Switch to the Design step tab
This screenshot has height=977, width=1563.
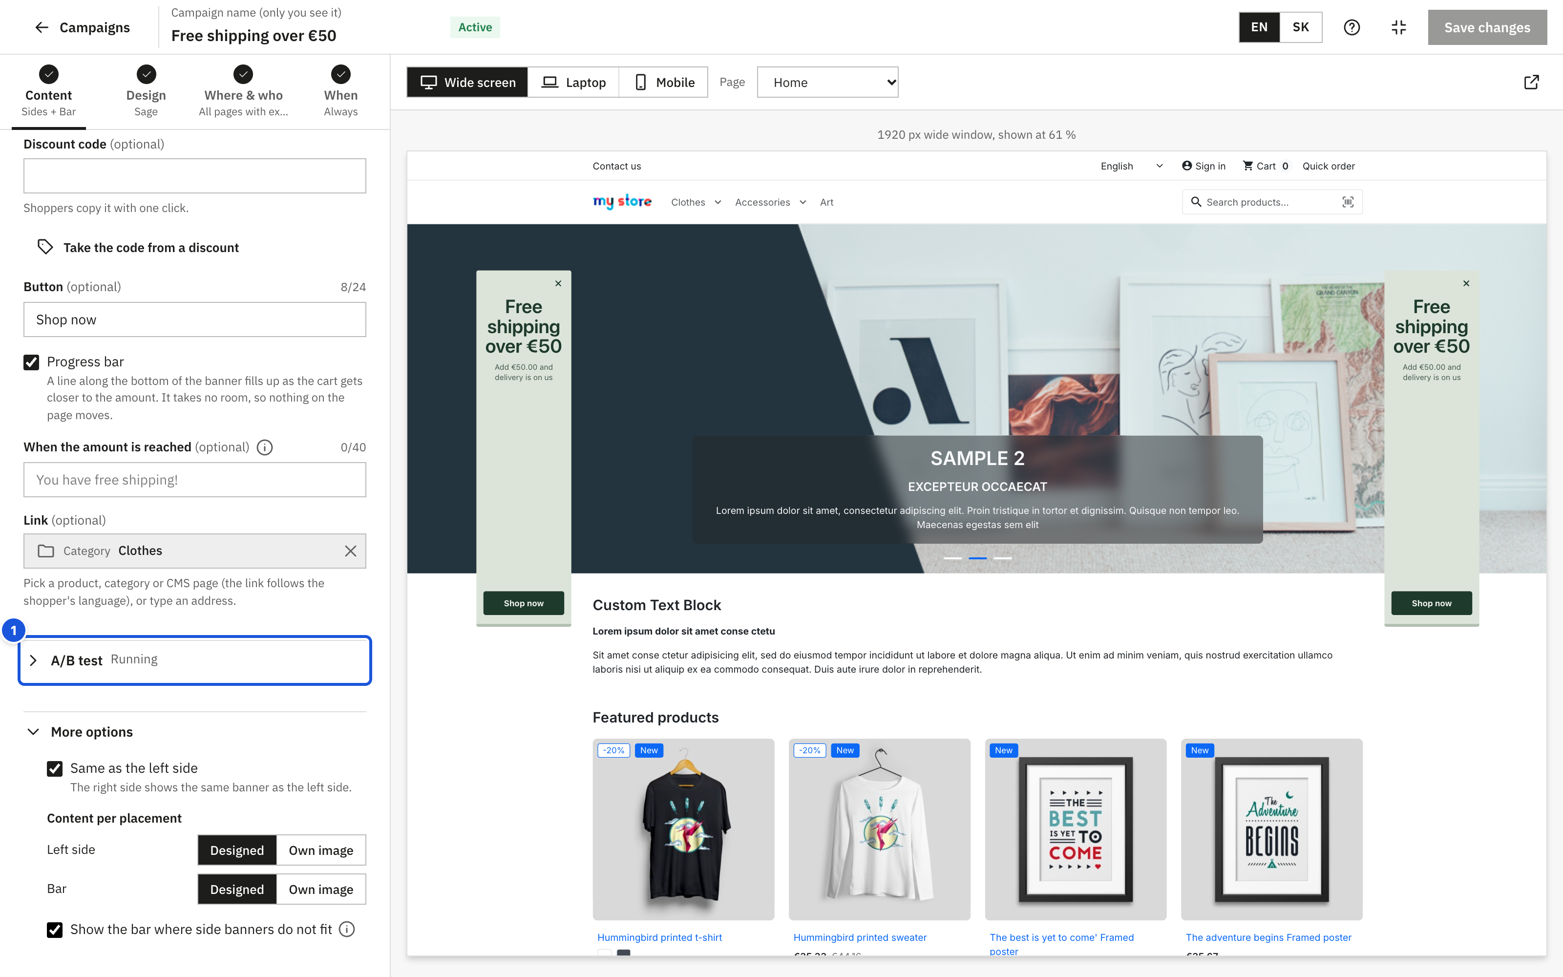[x=146, y=91]
